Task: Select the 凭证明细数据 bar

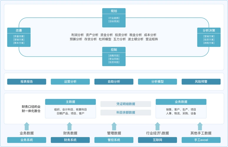Action: (x=126, y=104)
